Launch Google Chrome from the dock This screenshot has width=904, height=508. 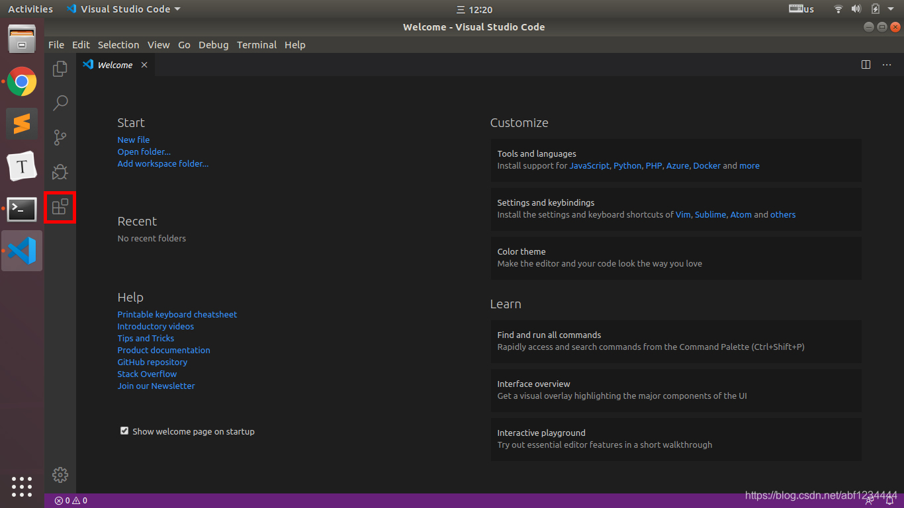pyautogui.click(x=22, y=81)
